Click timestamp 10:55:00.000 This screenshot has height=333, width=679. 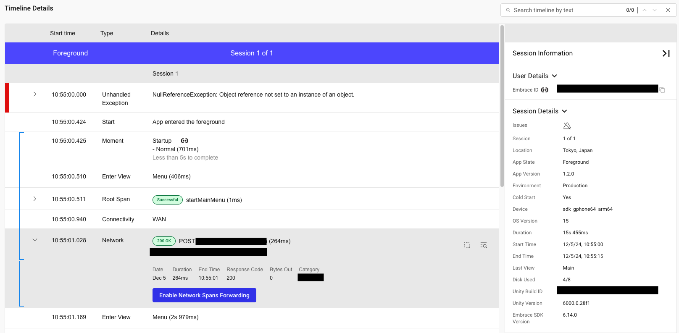(x=69, y=94)
